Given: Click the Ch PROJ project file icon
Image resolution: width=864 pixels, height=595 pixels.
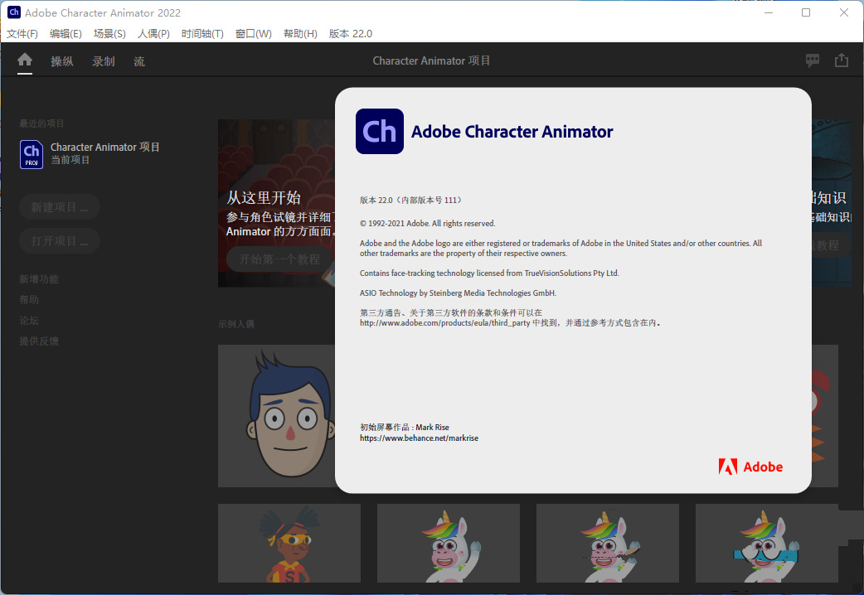Looking at the screenshot, I should coord(32,154).
